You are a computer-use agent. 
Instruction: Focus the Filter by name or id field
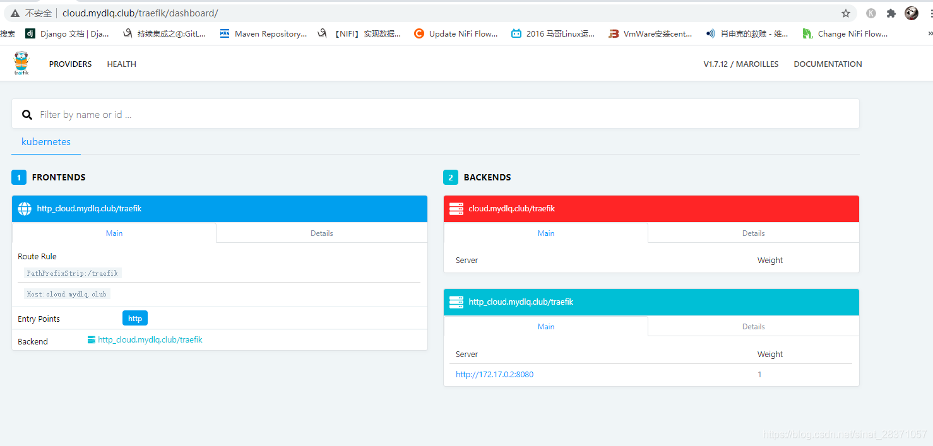coord(436,114)
